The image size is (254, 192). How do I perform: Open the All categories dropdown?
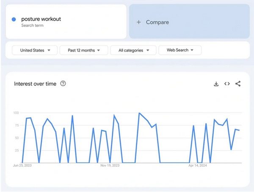(x=133, y=50)
